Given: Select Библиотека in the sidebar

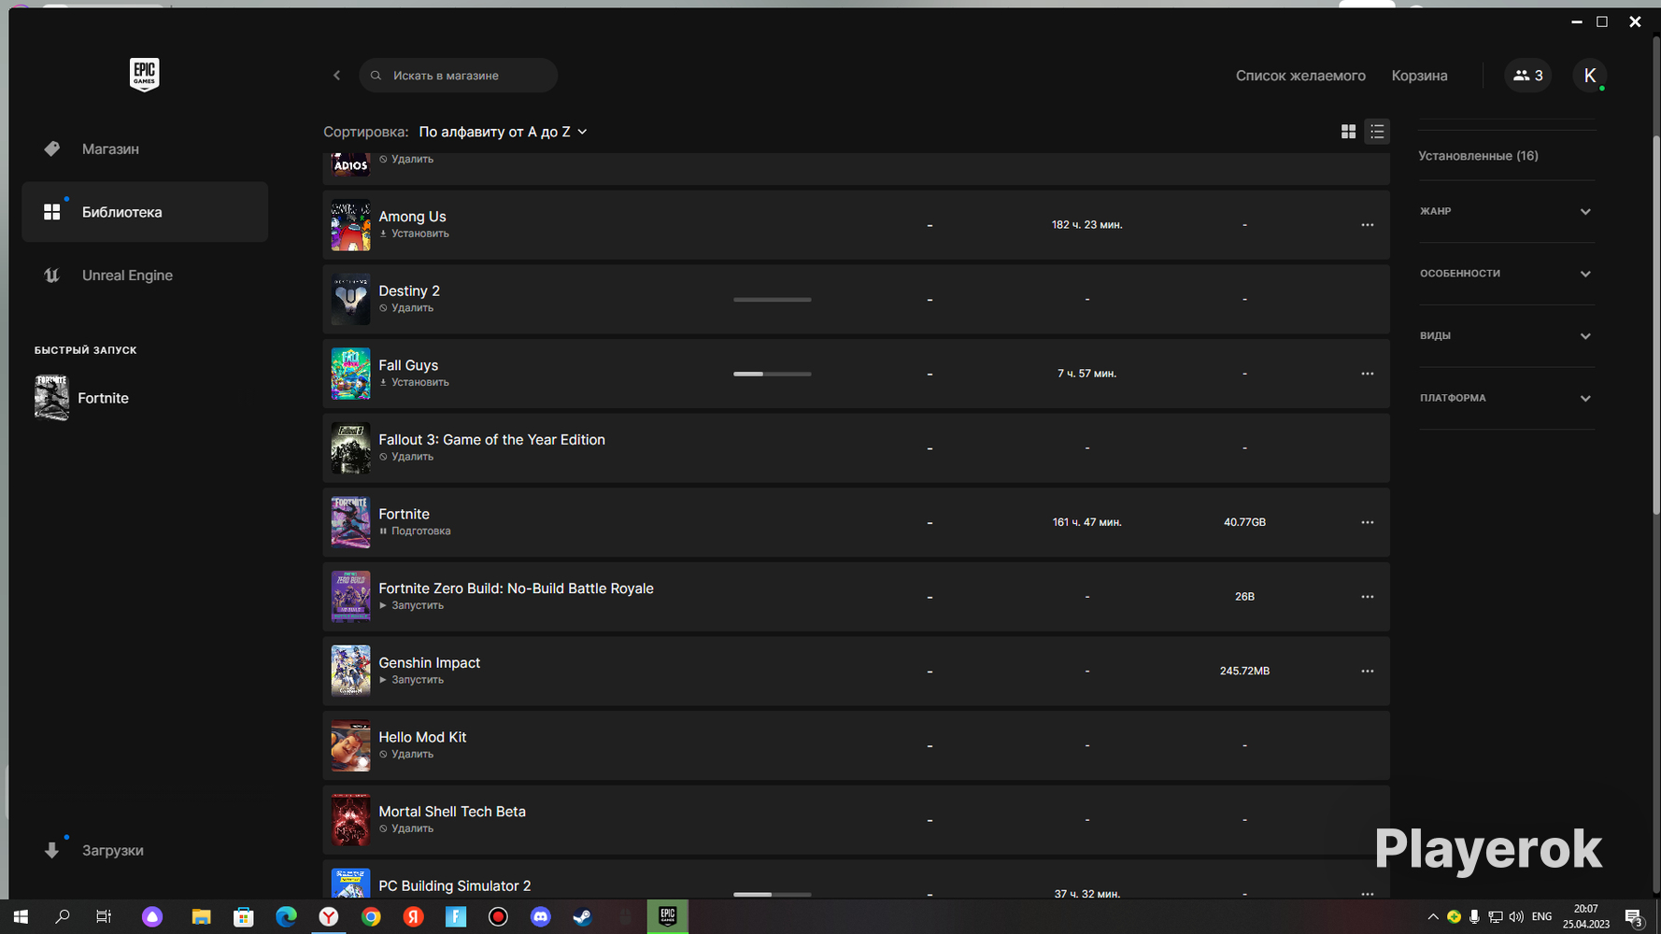Looking at the screenshot, I should (145, 212).
